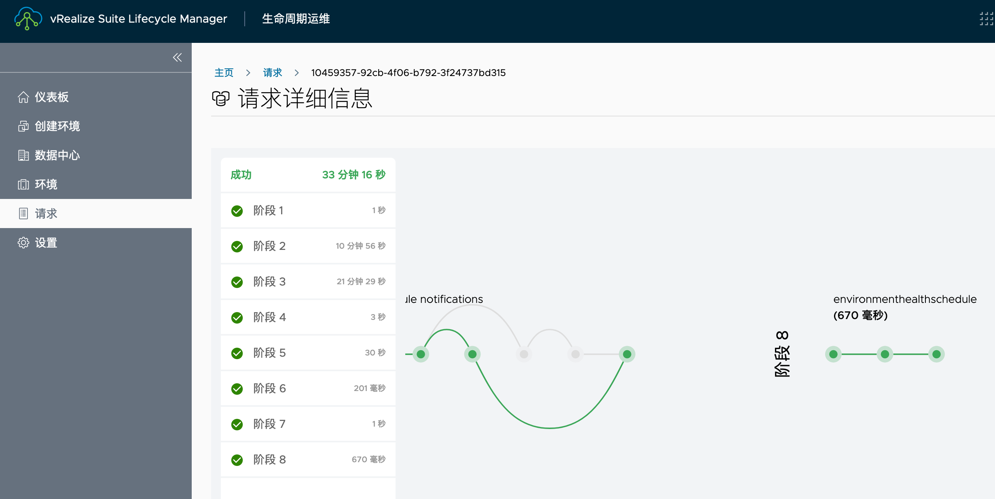995x499 pixels.
Task: Click the environmenthealthschedule label
Action: click(905, 299)
